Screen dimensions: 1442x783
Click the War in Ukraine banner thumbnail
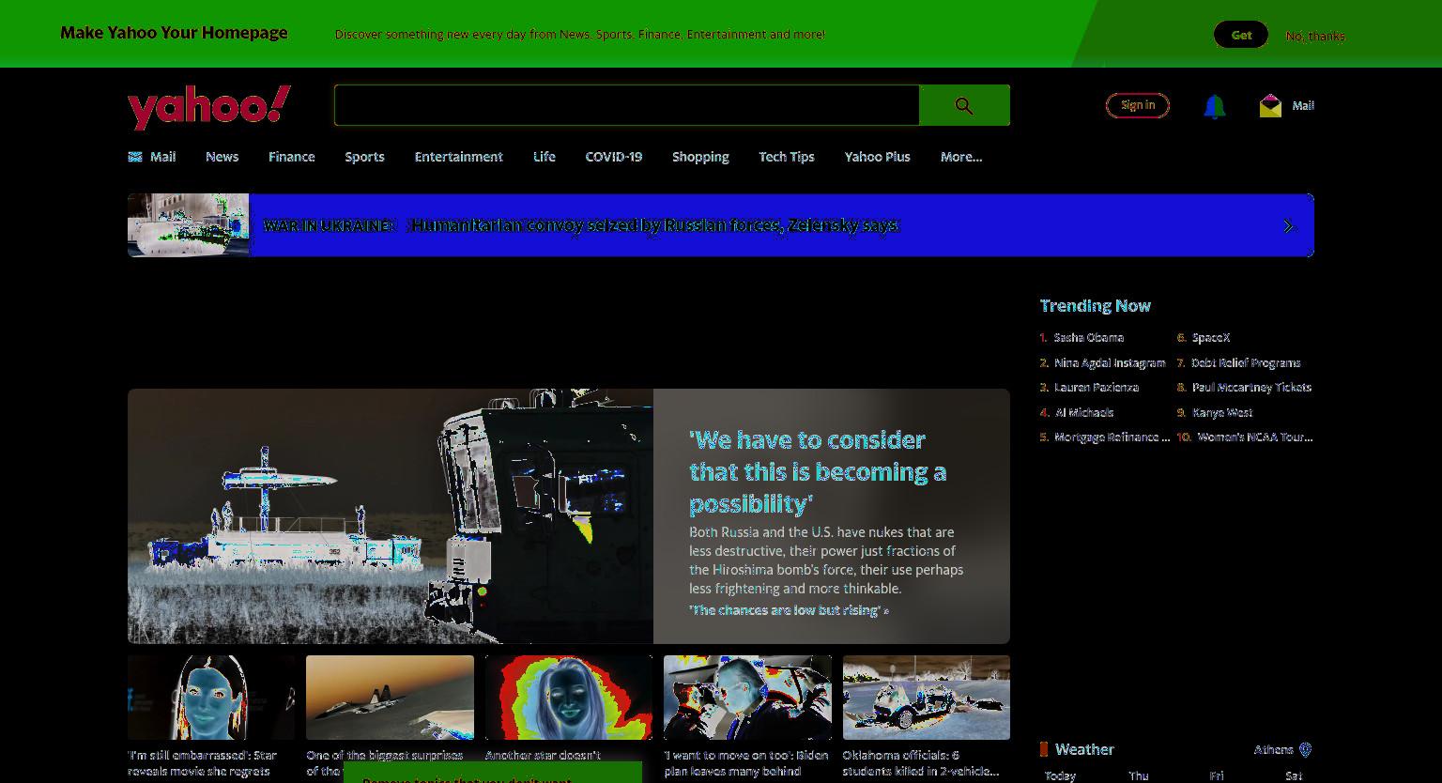pos(189,225)
